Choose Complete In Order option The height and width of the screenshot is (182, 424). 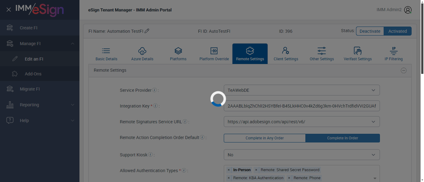(x=343, y=138)
